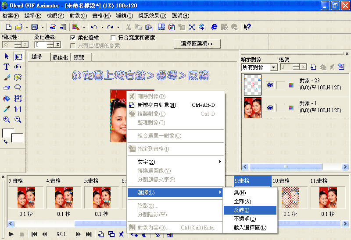Choose 全部(A) in selection submenu
The width and height of the screenshot is (351, 240).
click(x=250, y=201)
